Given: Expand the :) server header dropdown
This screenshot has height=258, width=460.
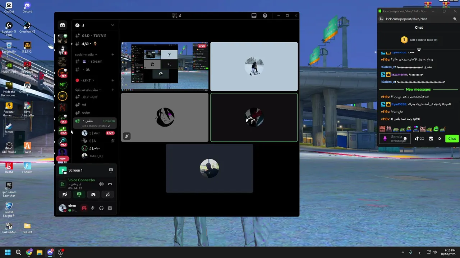Looking at the screenshot, I should tap(112, 25).
